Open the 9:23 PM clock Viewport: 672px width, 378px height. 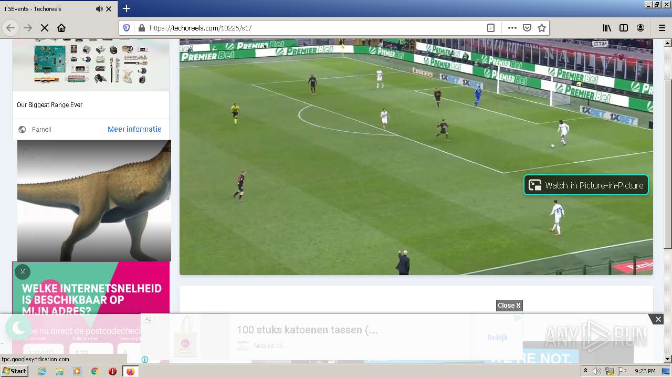coord(645,371)
